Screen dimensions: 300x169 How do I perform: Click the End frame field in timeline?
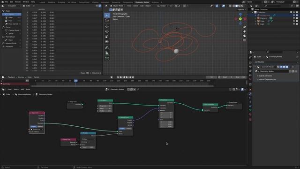pos(240,77)
